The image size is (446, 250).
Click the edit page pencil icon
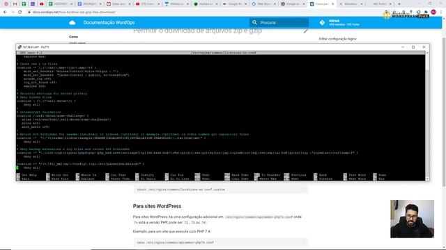pyautogui.click(x=306, y=31)
